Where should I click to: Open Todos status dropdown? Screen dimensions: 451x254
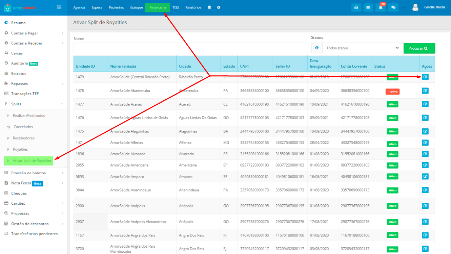click(x=361, y=48)
